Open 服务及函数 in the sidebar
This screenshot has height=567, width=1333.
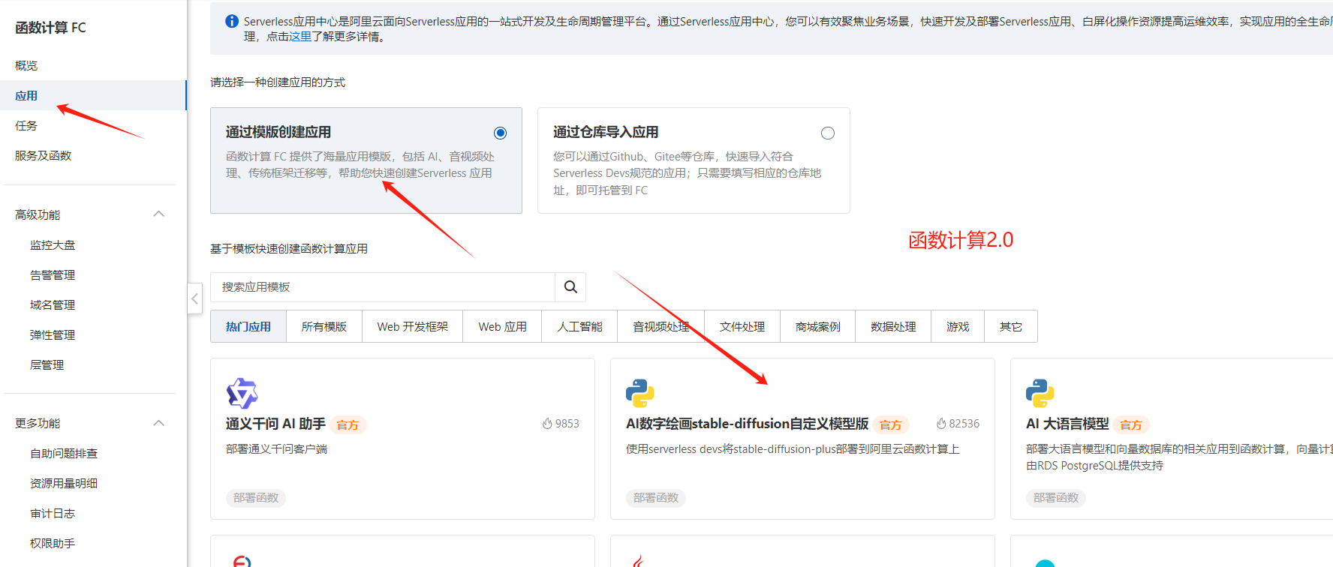coord(93,155)
